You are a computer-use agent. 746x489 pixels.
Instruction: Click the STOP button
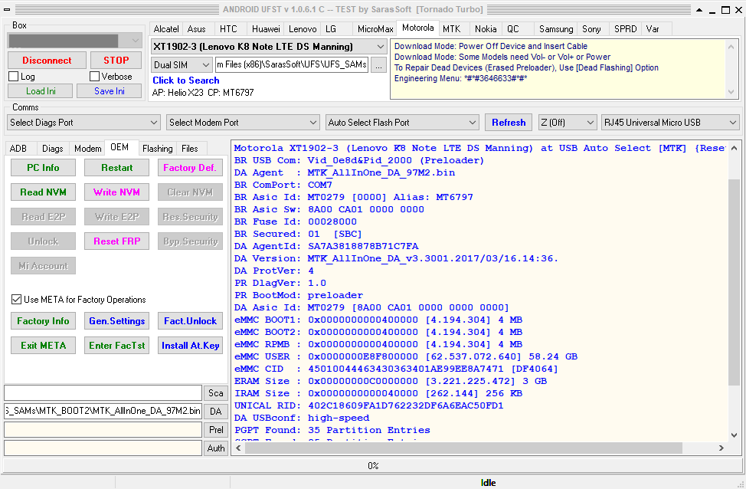pos(116,61)
